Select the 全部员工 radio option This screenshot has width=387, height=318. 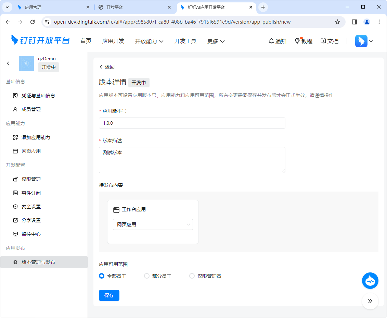click(x=102, y=276)
